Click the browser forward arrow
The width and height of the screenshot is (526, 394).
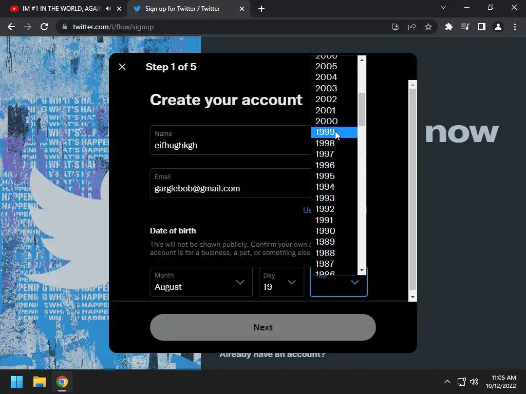[x=28, y=27]
